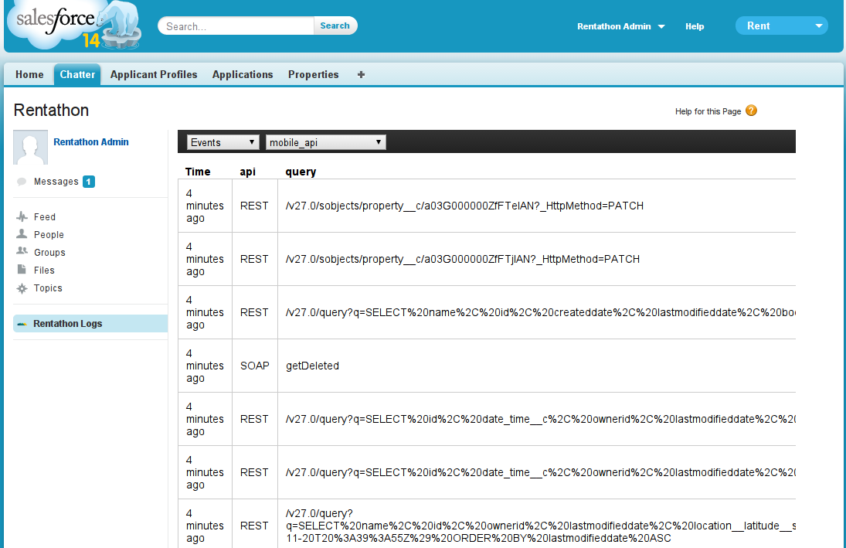Open Messages in the sidebar
Screen dimensions: 846x548
(x=56, y=182)
